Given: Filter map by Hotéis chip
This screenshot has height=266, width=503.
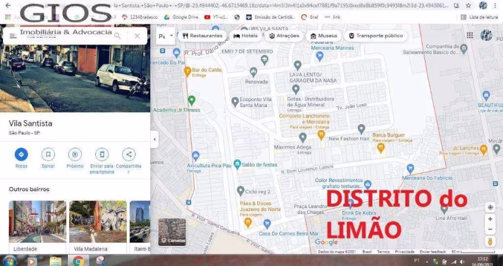Looking at the screenshot, I should (x=246, y=36).
